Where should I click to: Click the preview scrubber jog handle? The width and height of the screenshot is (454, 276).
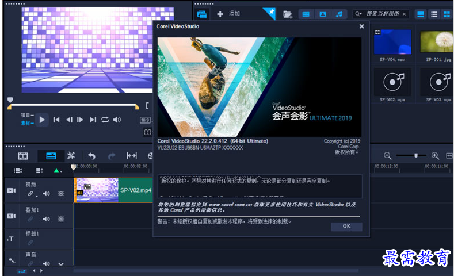[x=10, y=100]
